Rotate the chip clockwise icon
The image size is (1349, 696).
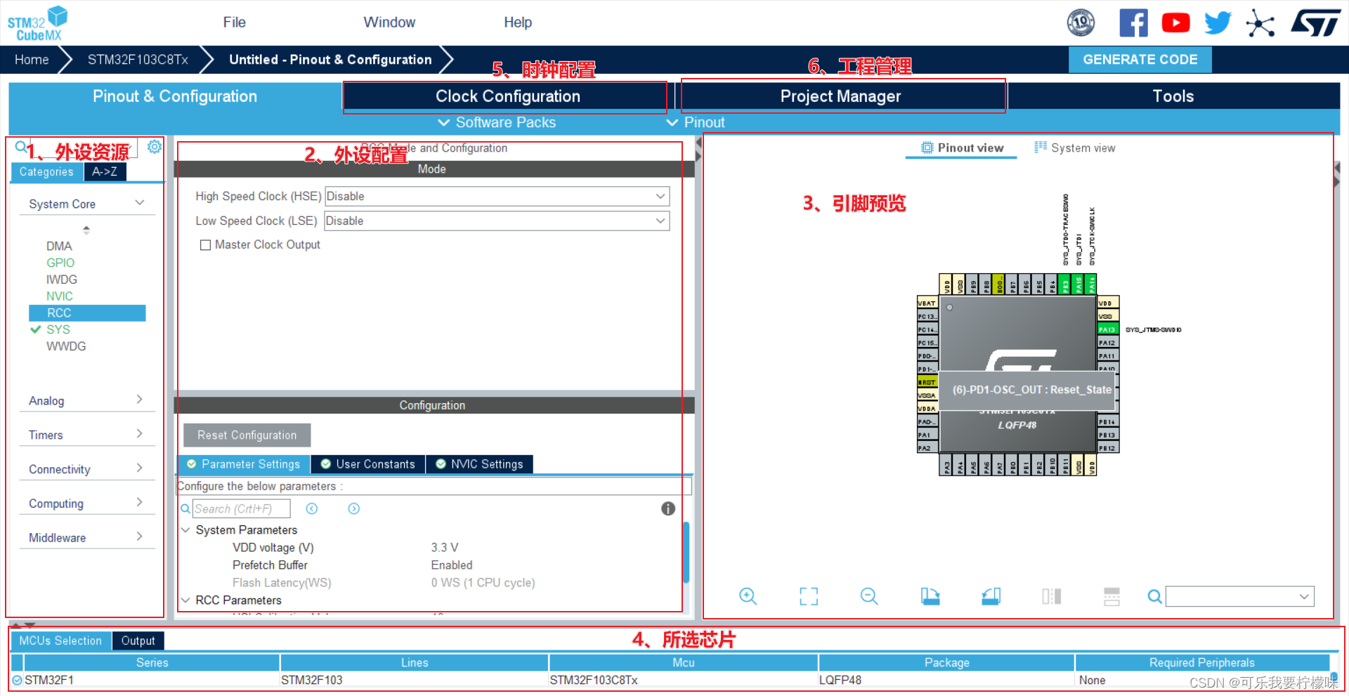(x=930, y=596)
